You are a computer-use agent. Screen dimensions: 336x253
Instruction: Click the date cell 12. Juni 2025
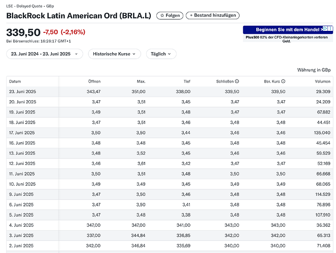[22, 163]
